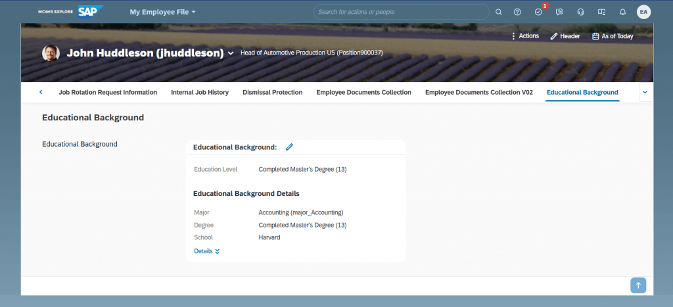The height and width of the screenshot is (307, 673).
Task: Click the Education Level value Completed Master's Degree
Action: click(302, 169)
